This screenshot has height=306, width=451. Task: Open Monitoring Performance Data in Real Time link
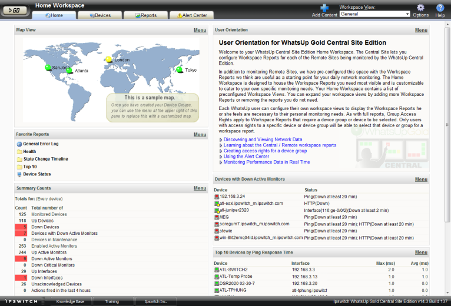pyautogui.click(x=267, y=162)
